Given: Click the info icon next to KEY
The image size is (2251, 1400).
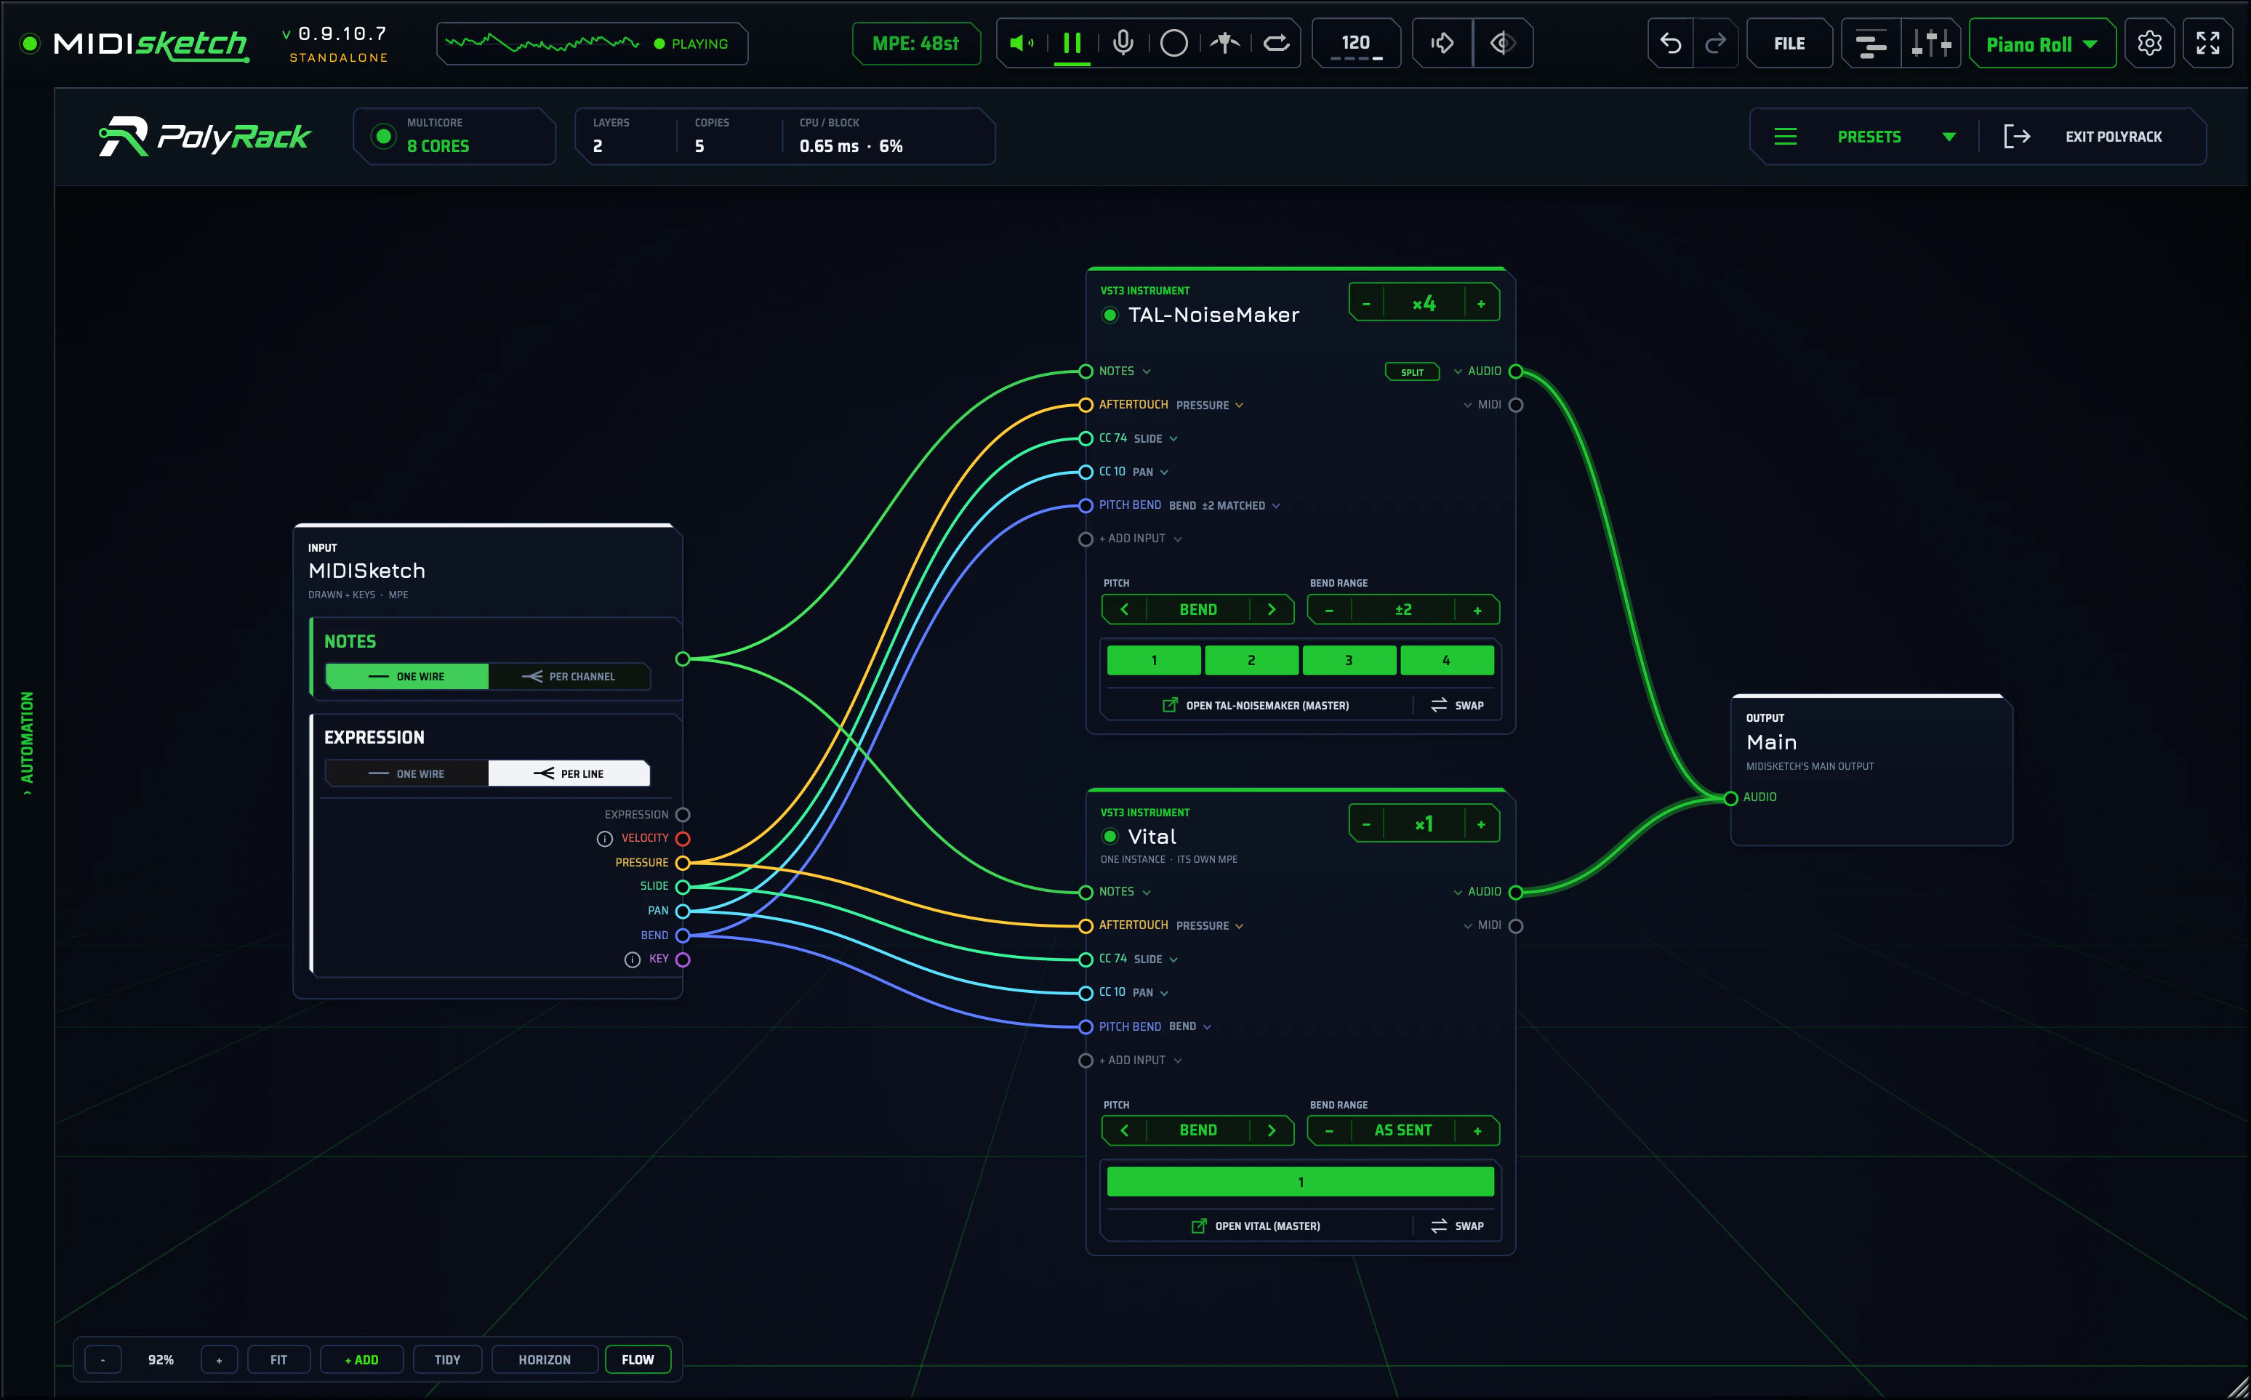Looking at the screenshot, I should (x=633, y=960).
